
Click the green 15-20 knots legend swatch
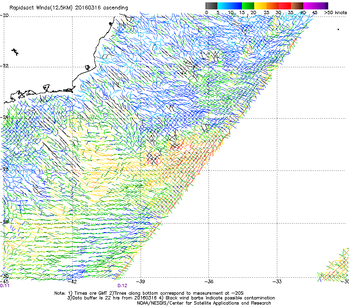248,6
